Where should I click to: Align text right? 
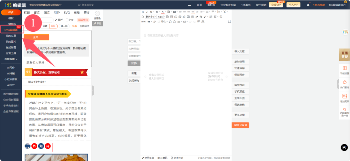[189, 12]
